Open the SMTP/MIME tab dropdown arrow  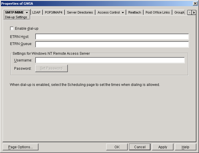(x=27, y=12)
